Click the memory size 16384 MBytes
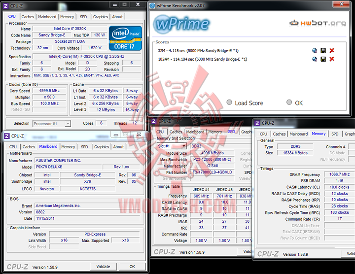355x274 pixels. [295, 153]
